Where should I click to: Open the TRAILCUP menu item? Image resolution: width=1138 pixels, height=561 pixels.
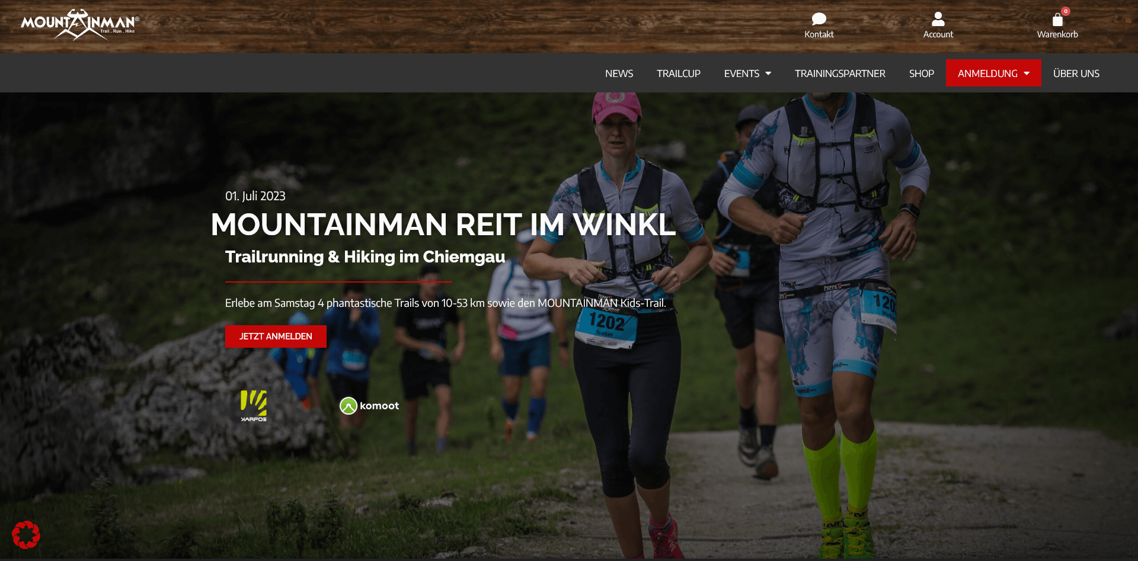click(x=678, y=73)
